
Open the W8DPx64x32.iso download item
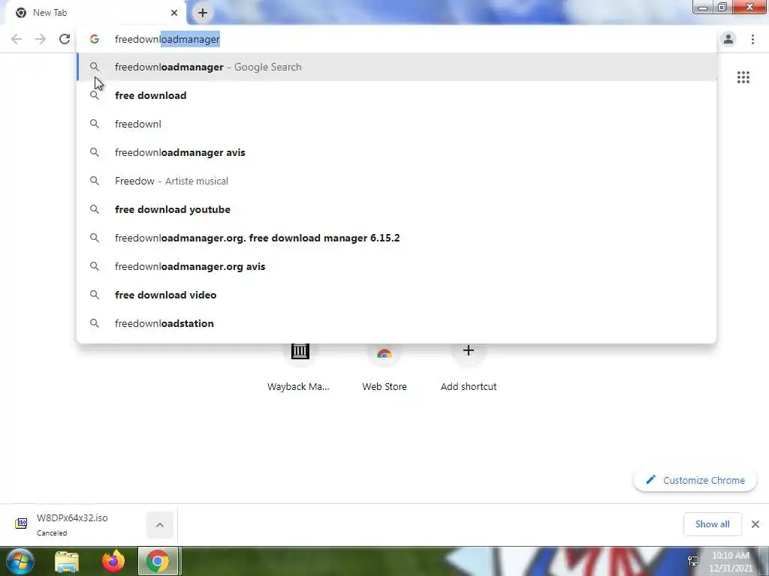point(71,524)
